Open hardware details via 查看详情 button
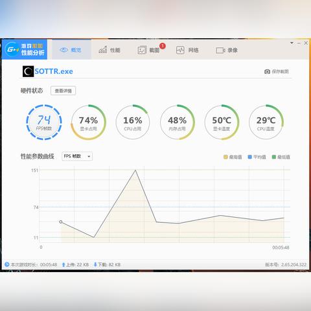 [x=63, y=91]
